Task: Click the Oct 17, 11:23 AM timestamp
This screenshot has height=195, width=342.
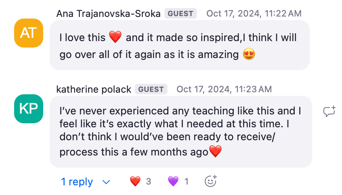Action: click(x=224, y=89)
